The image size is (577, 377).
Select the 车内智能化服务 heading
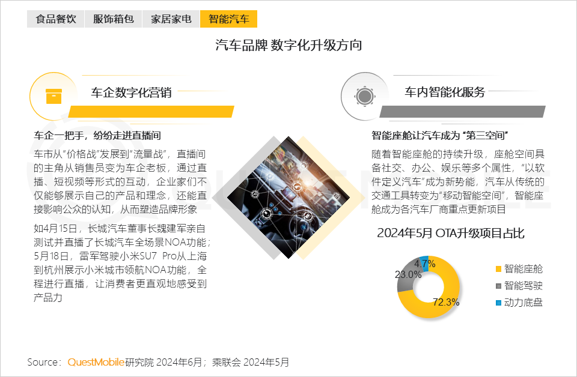pos(445,92)
